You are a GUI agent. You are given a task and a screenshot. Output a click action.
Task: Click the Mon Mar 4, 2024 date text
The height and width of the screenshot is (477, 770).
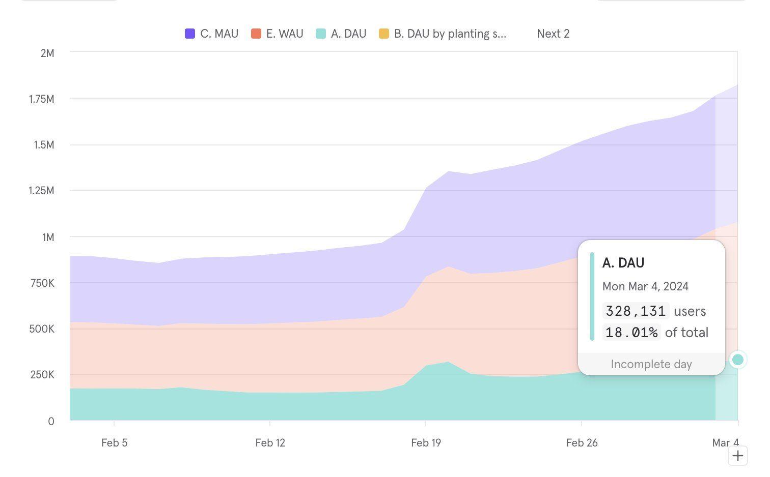pos(645,286)
